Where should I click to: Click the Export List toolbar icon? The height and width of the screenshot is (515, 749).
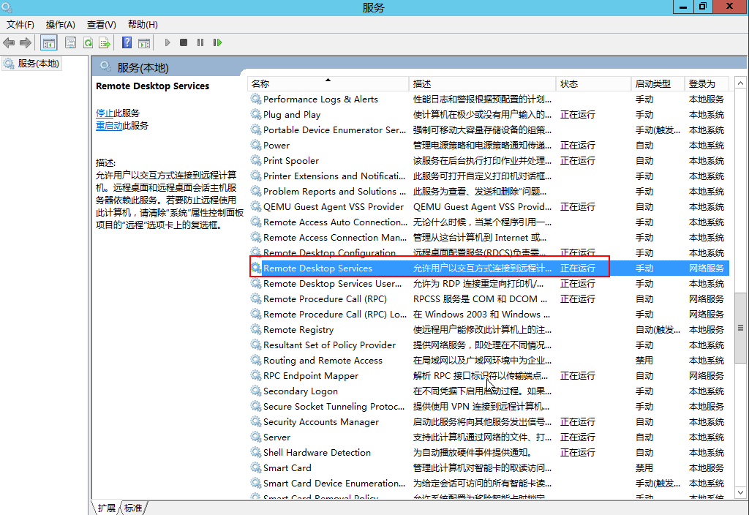105,43
